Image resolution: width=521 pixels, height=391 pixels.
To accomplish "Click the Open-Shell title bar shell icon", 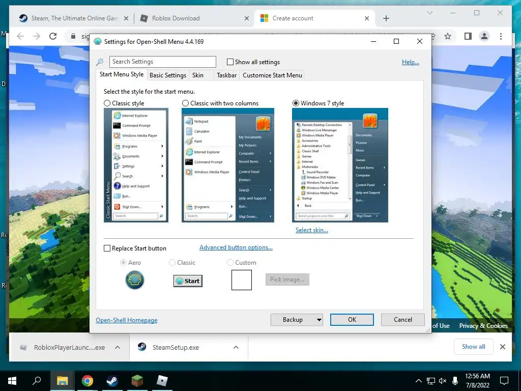I will pos(98,42).
